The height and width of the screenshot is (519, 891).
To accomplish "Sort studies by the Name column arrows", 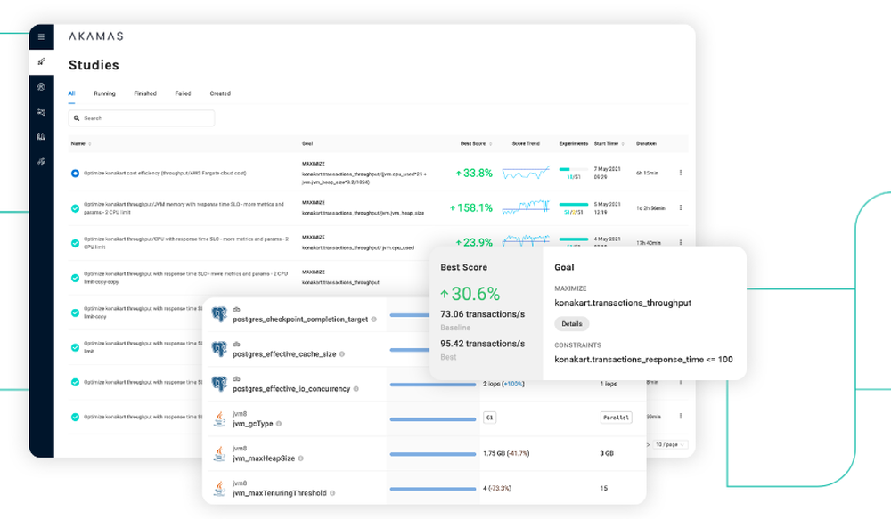I will (90, 143).
